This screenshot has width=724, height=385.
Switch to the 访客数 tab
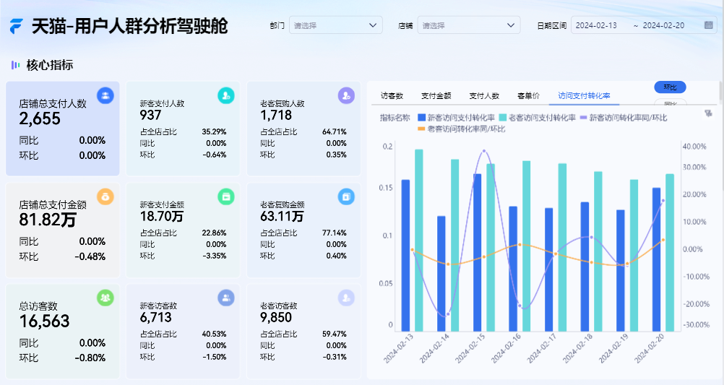coord(392,95)
